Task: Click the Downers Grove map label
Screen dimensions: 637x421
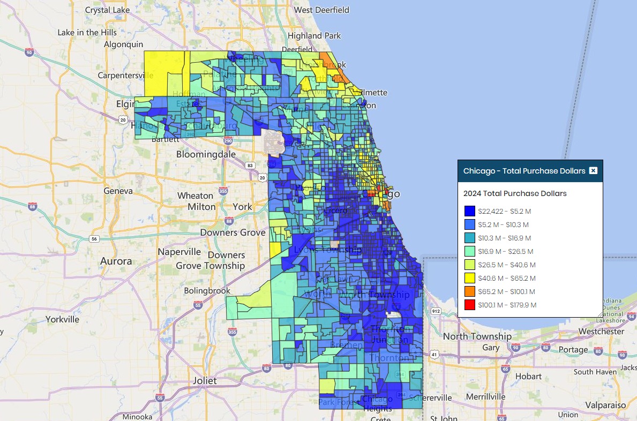Action: point(233,232)
